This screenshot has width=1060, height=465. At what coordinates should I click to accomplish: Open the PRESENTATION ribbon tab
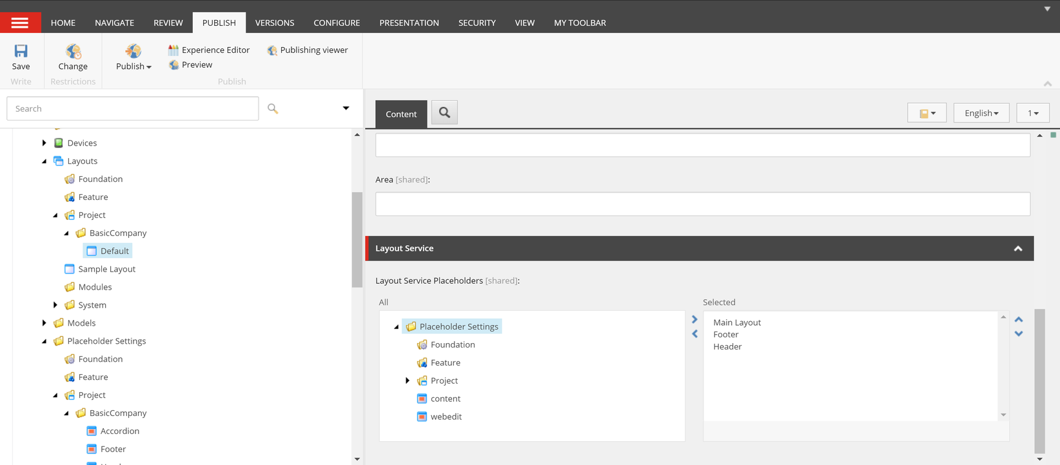(x=409, y=23)
